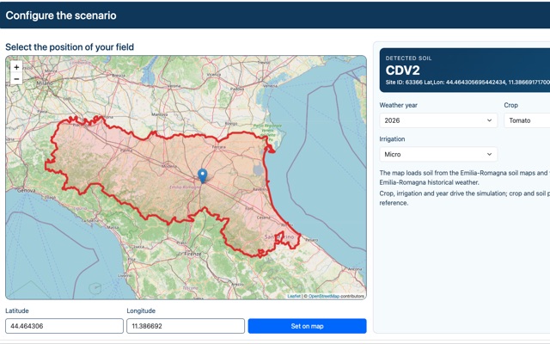Click the CDV2 detected soil title
This screenshot has width=550, height=344.
pos(402,71)
